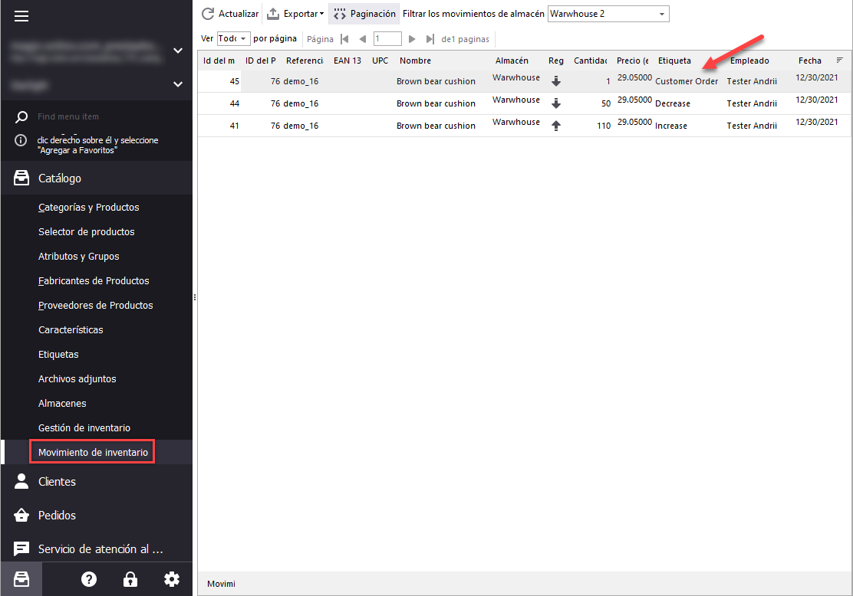The width and height of the screenshot is (853, 596).
Task: Open the hamburger menu icon
Action: 21,16
